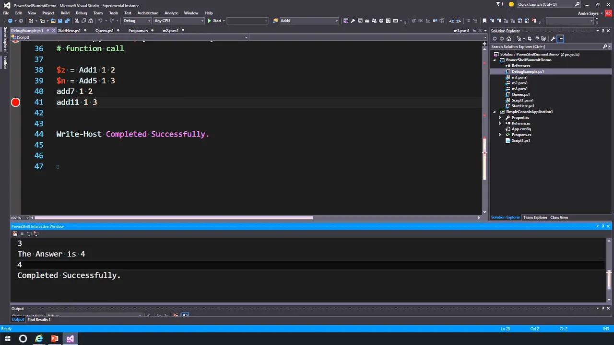Switch to the Team Explorer tab

pyautogui.click(x=535, y=218)
